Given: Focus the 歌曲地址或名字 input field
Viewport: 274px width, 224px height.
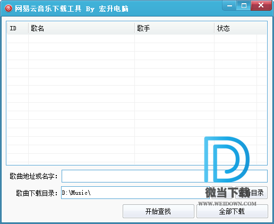Looking at the screenshot, I should click(165, 176).
